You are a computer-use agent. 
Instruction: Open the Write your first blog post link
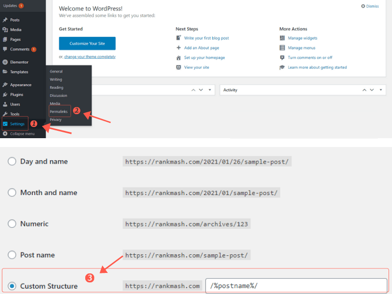coord(206,38)
